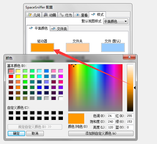Click the 文件(默认) light blue color box
Image resolution: width=157 pixels, height=144 pixels.
tap(113, 48)
